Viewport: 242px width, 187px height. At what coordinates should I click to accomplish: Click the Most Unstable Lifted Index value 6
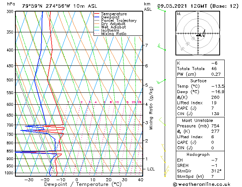click(213, 137)
